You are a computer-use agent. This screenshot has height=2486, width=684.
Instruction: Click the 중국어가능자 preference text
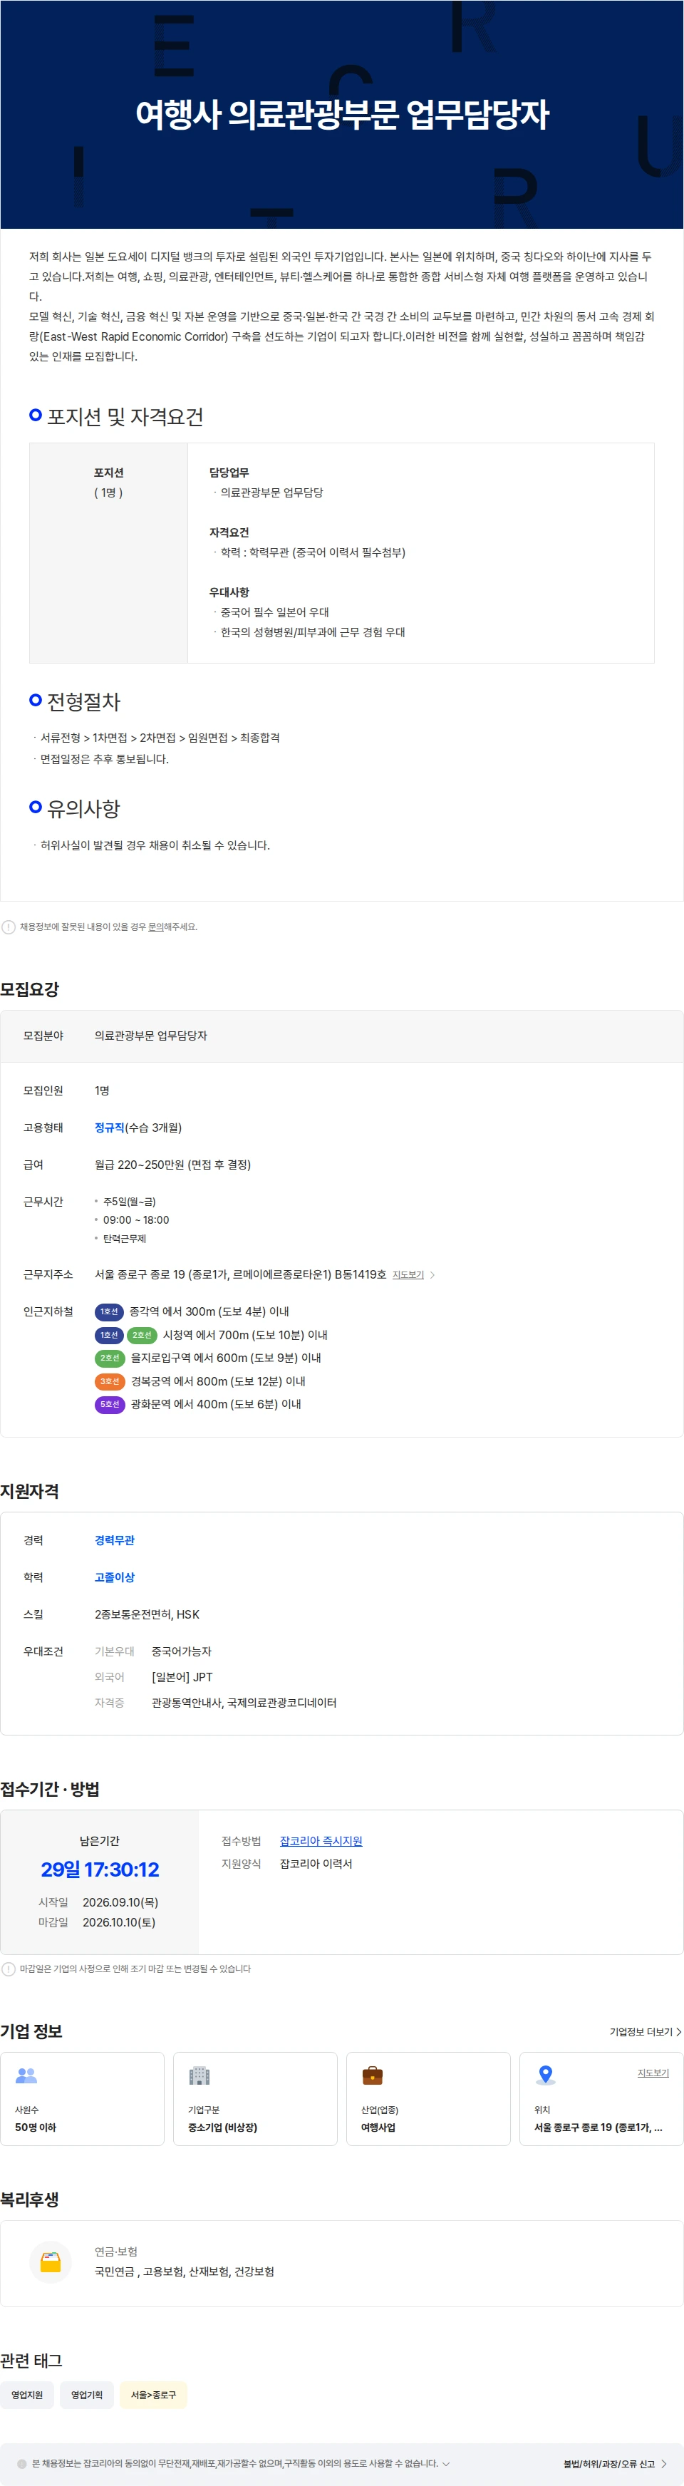[182, 1652]
